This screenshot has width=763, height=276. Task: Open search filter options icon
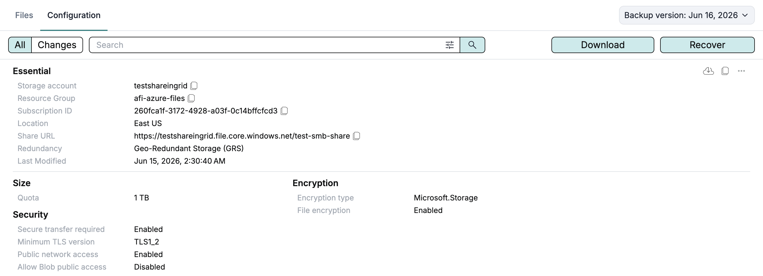pos(450,45)
